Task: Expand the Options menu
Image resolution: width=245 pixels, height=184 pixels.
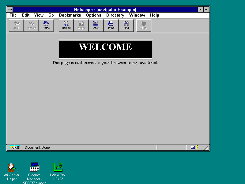Action: pos(93,15)
